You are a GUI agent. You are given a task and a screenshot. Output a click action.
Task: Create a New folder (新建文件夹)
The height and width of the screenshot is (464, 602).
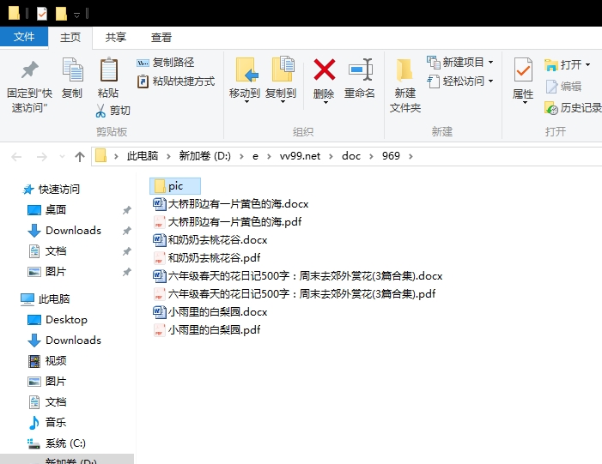click(405, 85)
